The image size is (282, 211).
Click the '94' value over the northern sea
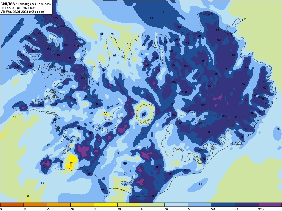(151, 18)
